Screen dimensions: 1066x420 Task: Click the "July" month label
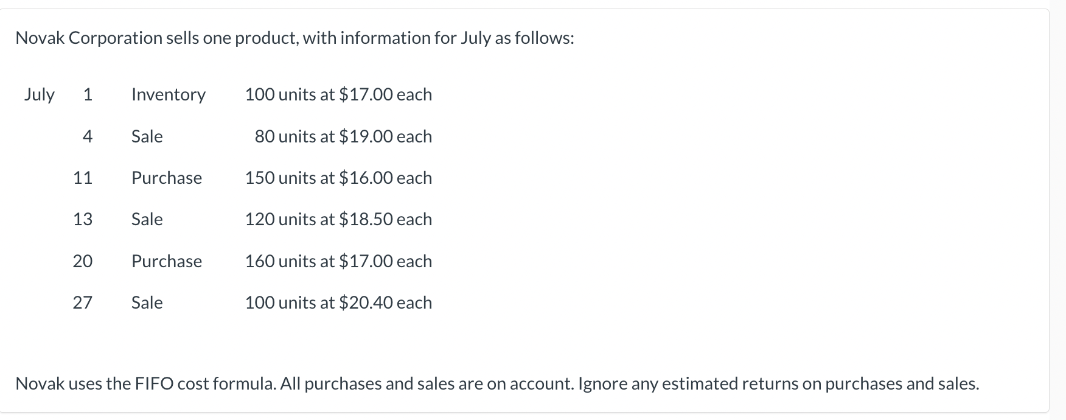pyautogui.click(x=40, y=95)
